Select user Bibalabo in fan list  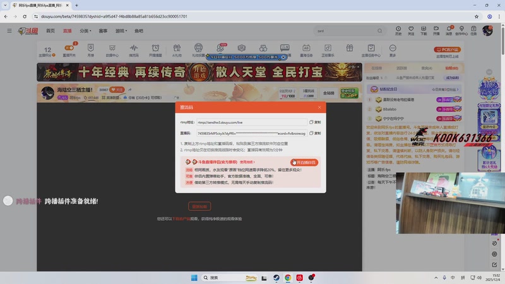pyautogui.click(x=389, y=109)
